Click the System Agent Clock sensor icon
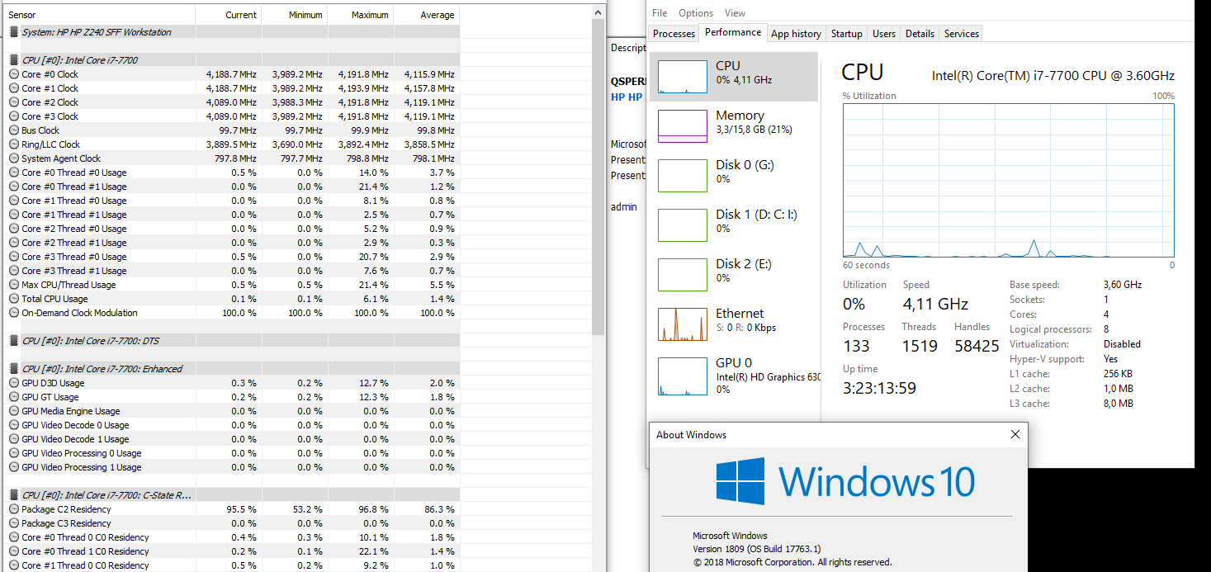The image size is (1211, 572). pyautogui.click(x=14, y=158)
